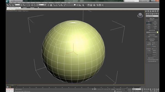Image resolution: width=165 pixels, height=92 pixels.
Task: Switch to the Selection ribbon tab
Action: pyautogui.click(x=32, y=8)
